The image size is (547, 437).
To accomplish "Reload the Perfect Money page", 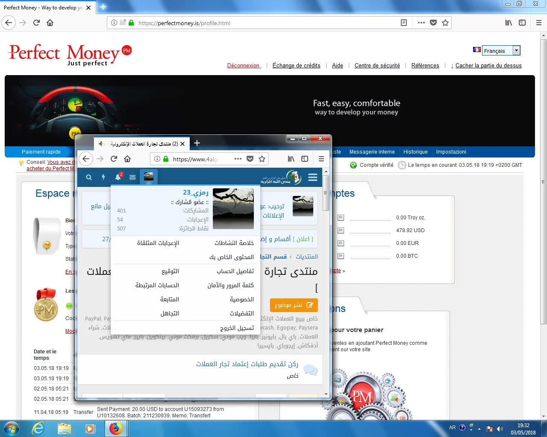I will point(36,23).
